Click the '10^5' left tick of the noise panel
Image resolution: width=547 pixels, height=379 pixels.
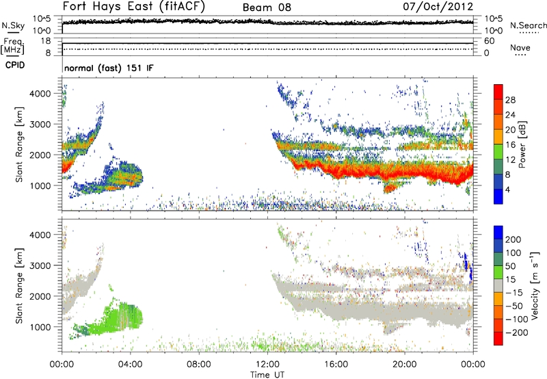click(42, 19)
